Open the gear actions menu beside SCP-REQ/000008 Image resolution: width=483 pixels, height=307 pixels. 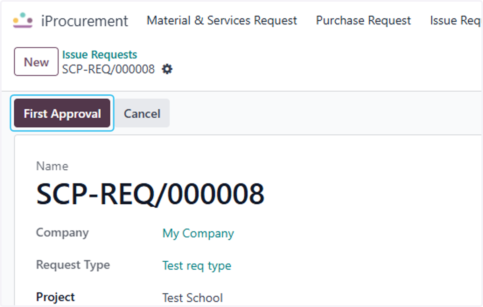167,69
